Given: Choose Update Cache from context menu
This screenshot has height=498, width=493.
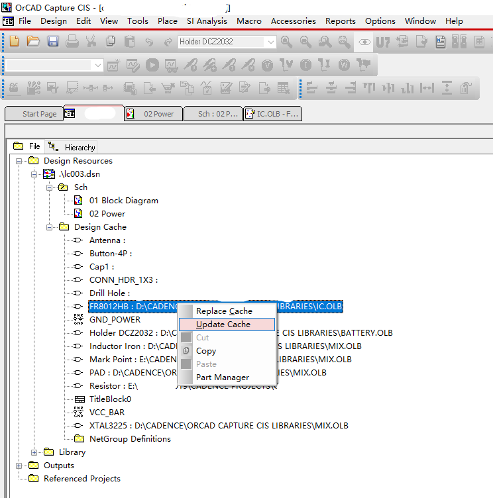Looking at the screenshot, I should 227,324.
